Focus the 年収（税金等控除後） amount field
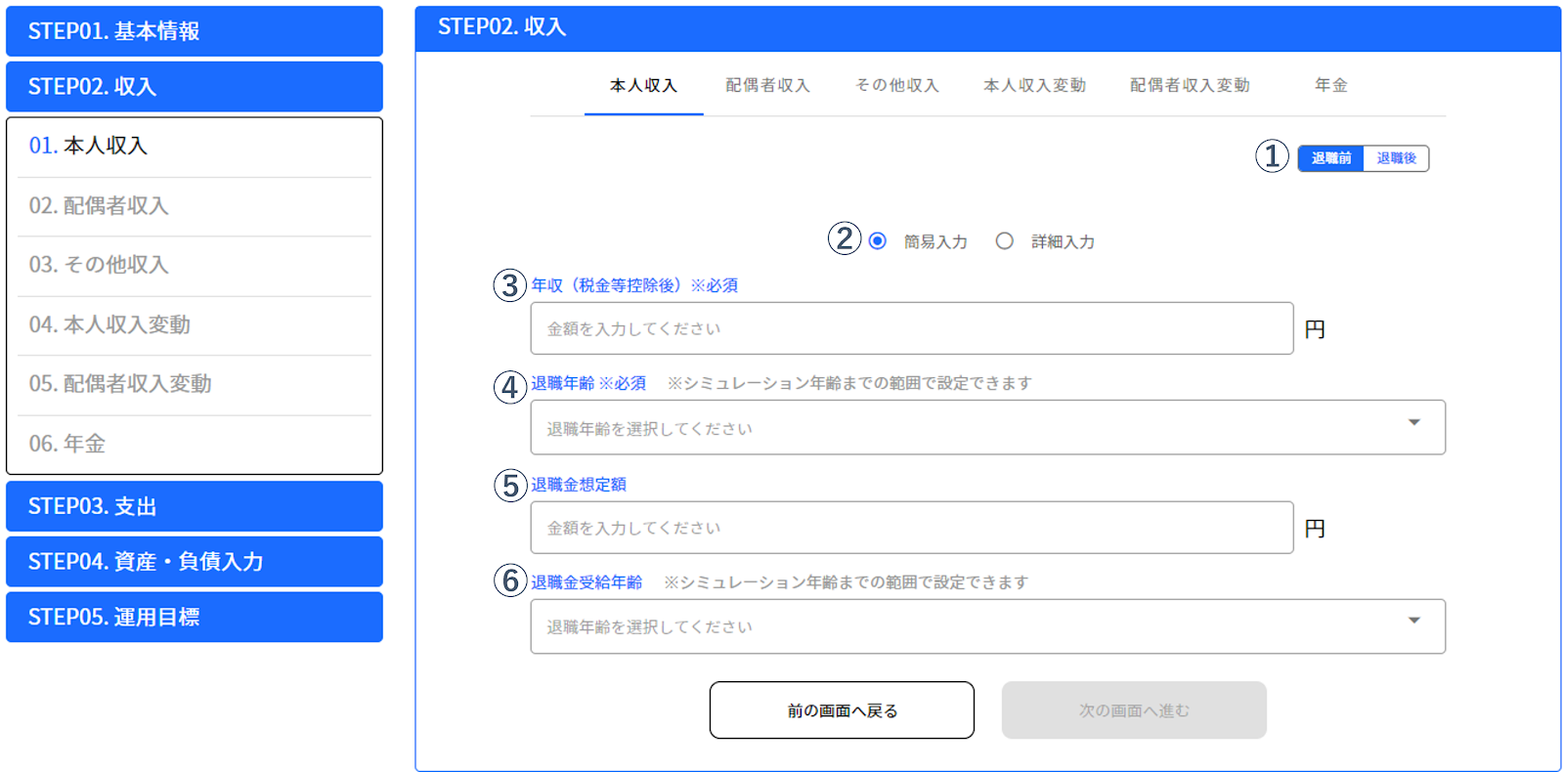1564x772 pixels. [912, 328]
